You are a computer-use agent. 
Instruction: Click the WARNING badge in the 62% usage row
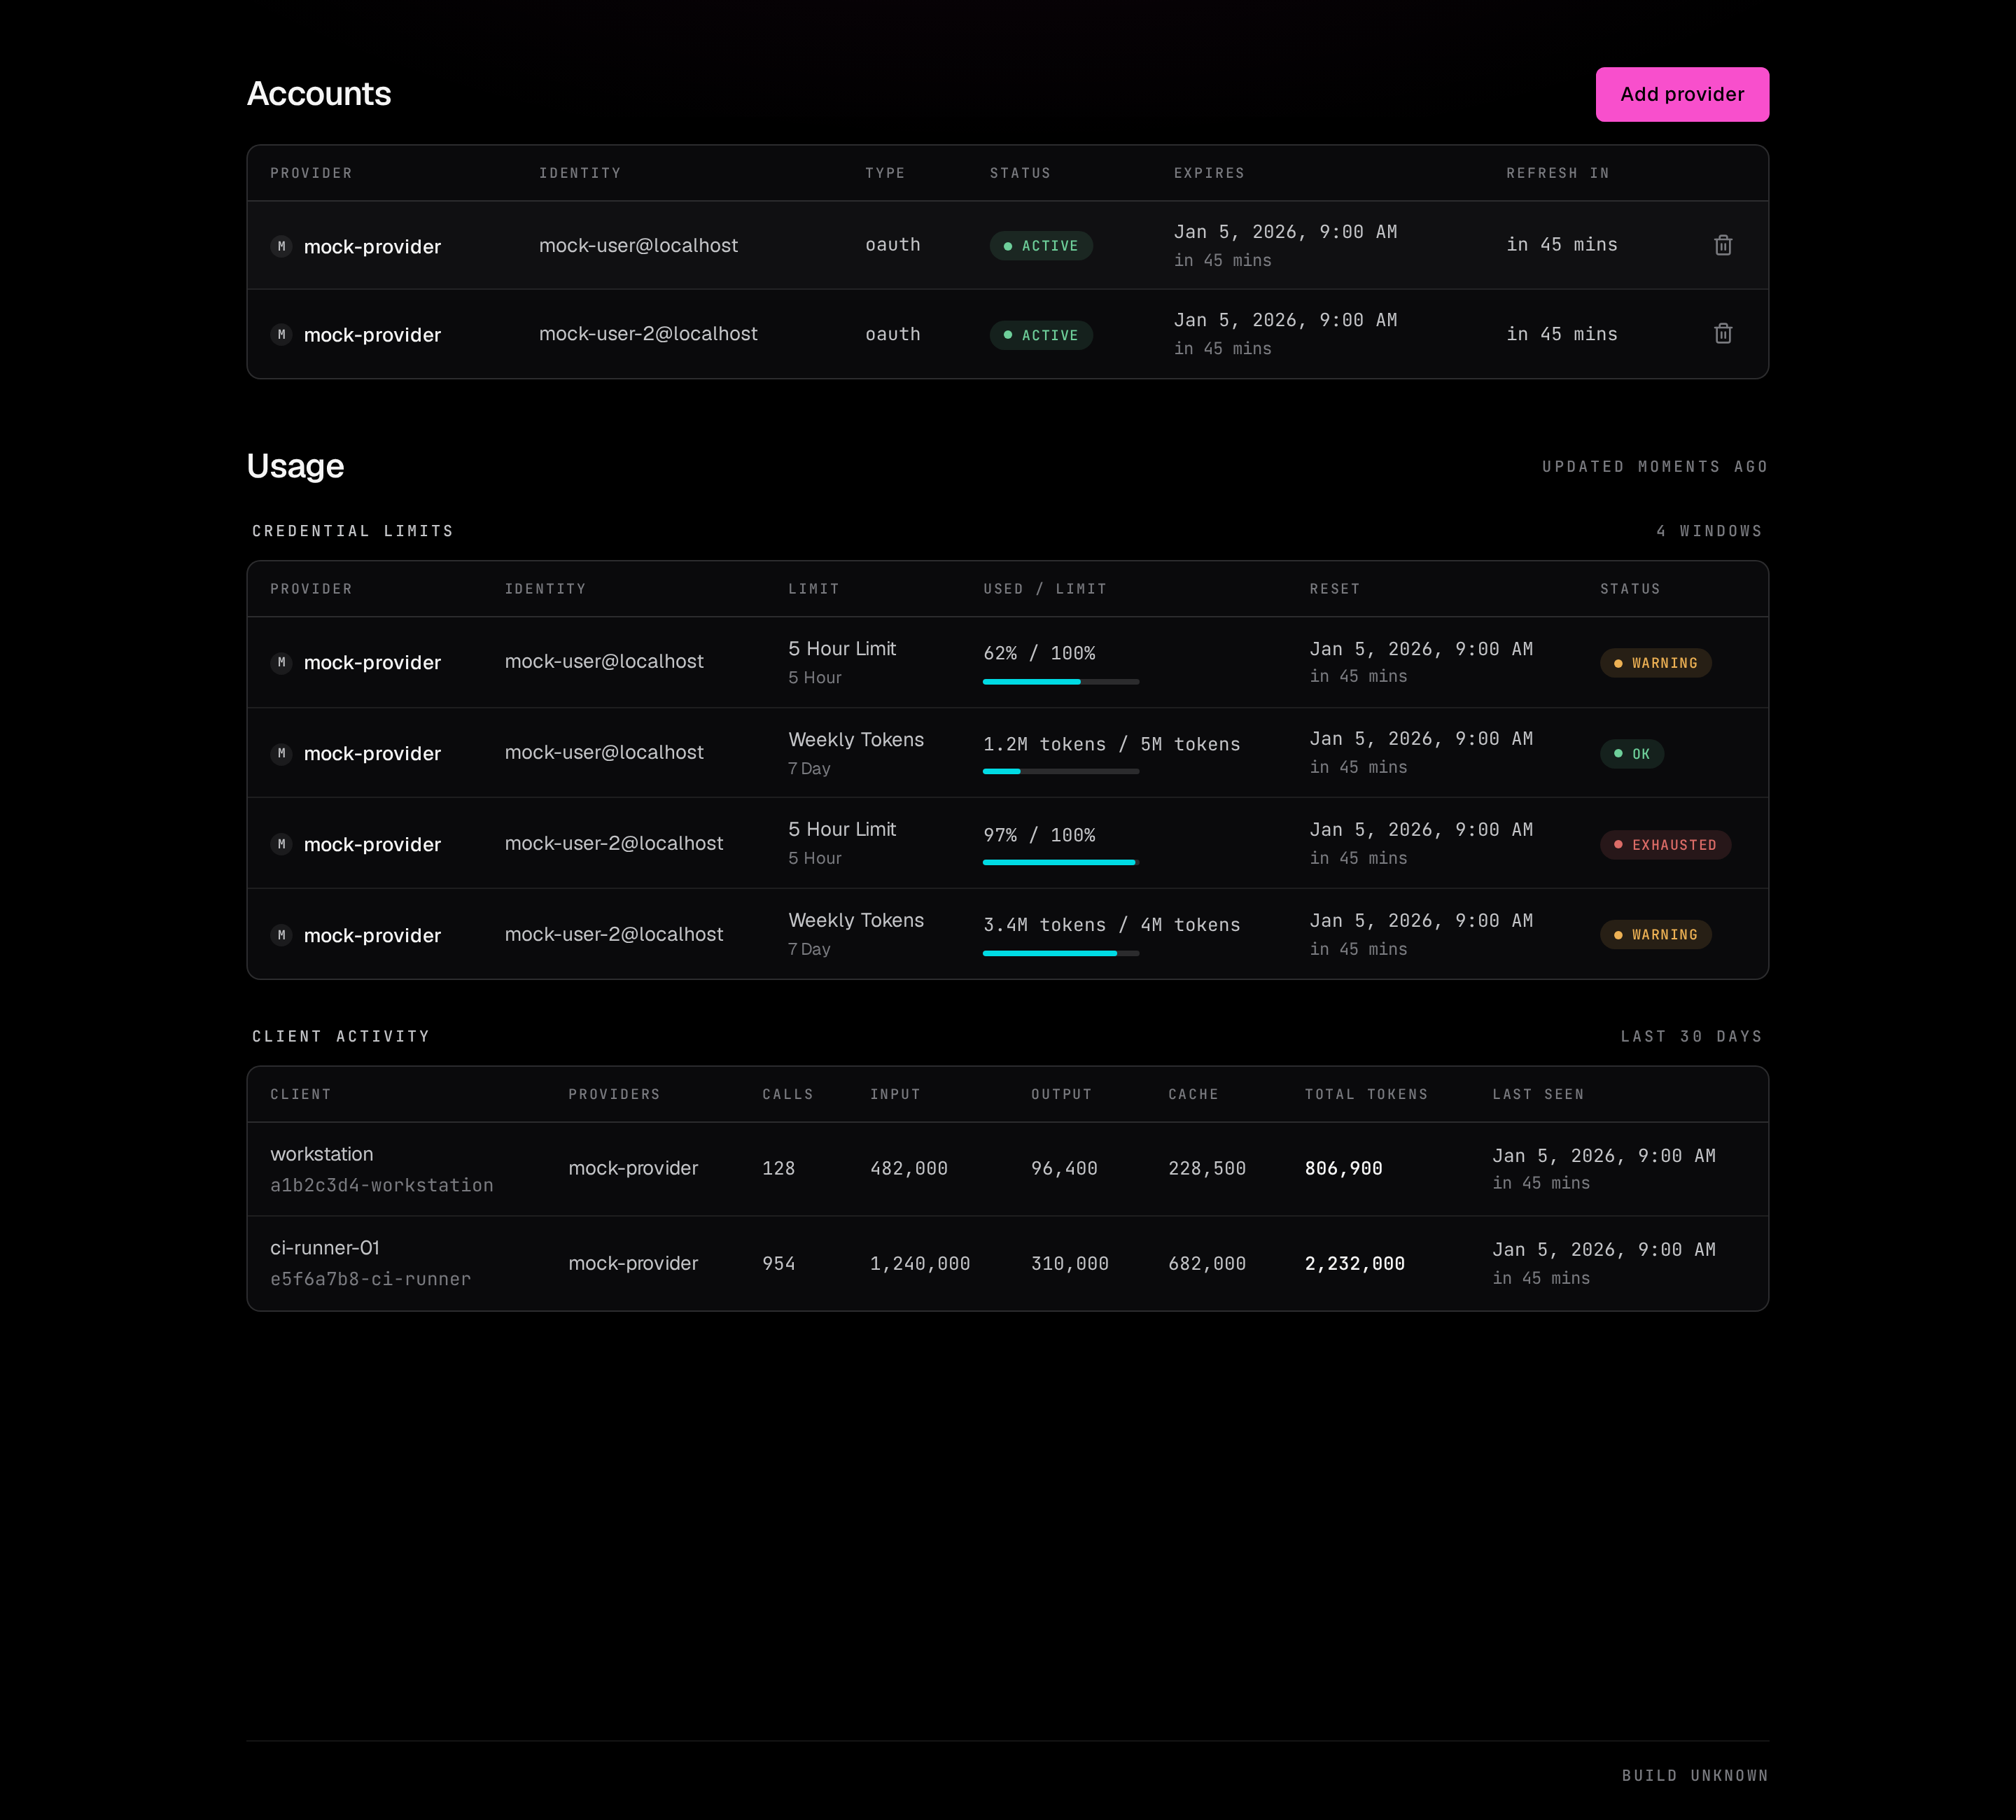pos(1655,663)
